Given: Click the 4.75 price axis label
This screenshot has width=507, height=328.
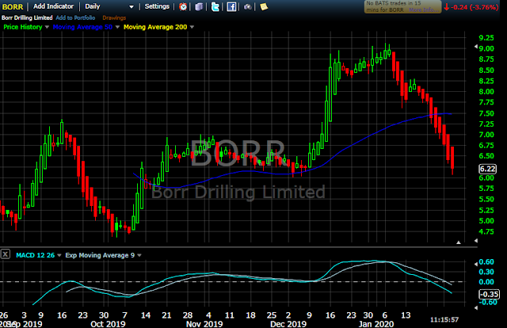Looking at the screenshot, I should [486, 231].
